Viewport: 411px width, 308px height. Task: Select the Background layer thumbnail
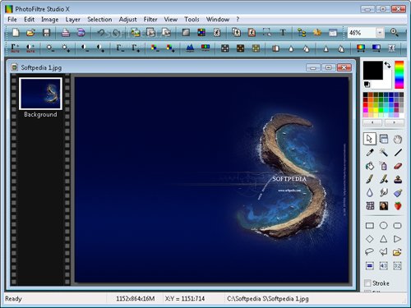point(40,94)
